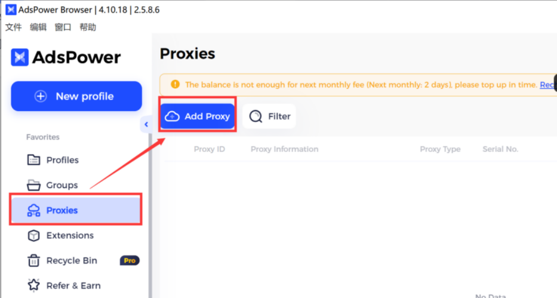
Task: Open Groups via its folder icon
Action: (x=34, y=185)
